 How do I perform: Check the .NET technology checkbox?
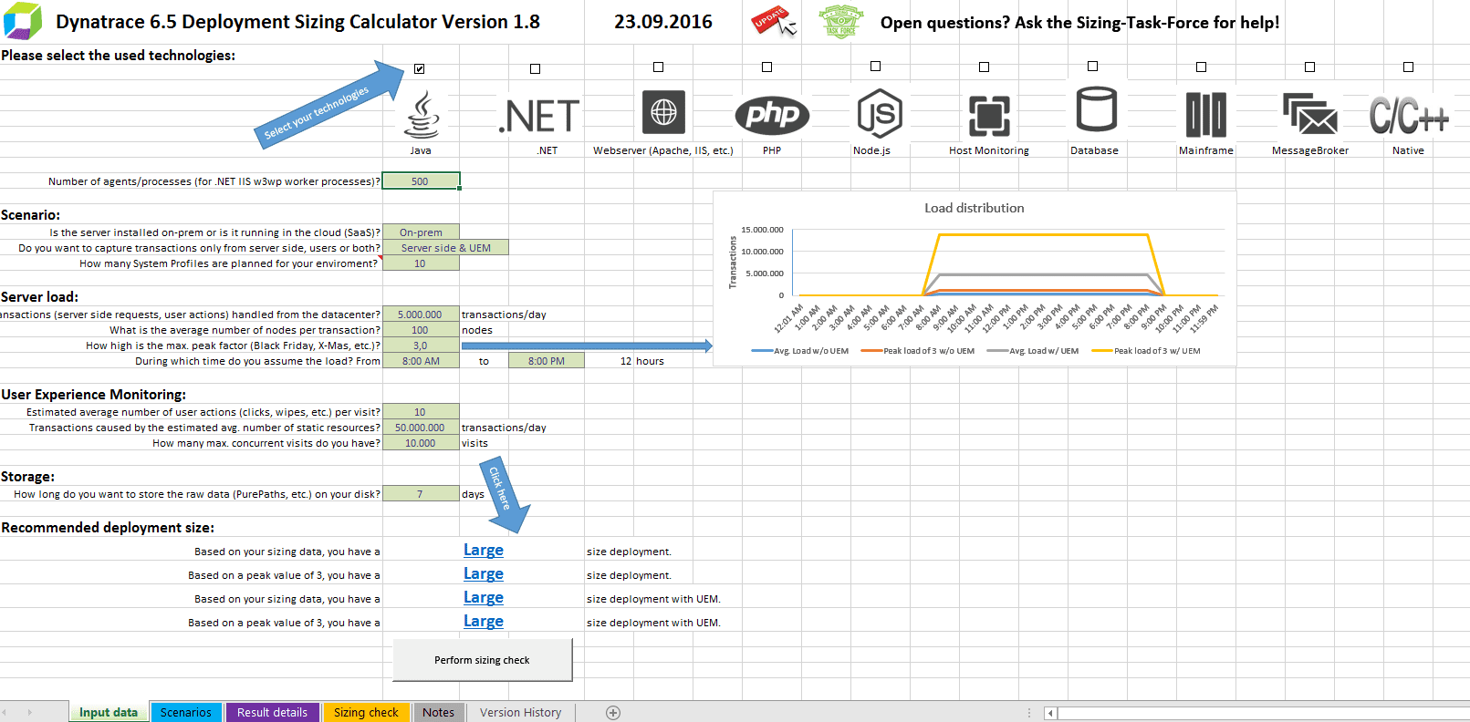click(x=536, y=69)
